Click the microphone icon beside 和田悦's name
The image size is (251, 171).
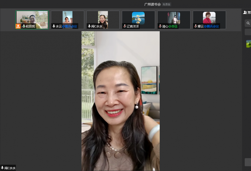(x=24, y=26)
